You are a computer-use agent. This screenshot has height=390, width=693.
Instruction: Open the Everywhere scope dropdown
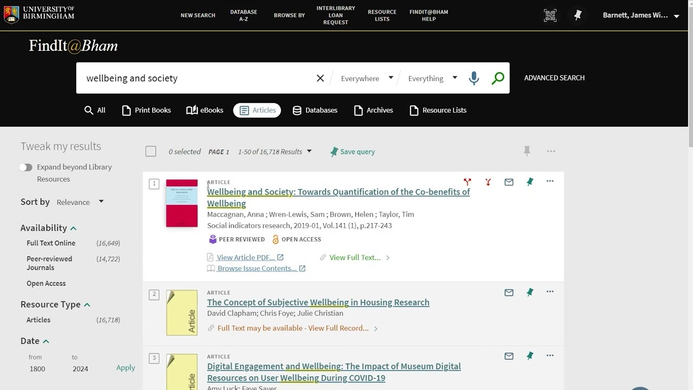(367, 79)
